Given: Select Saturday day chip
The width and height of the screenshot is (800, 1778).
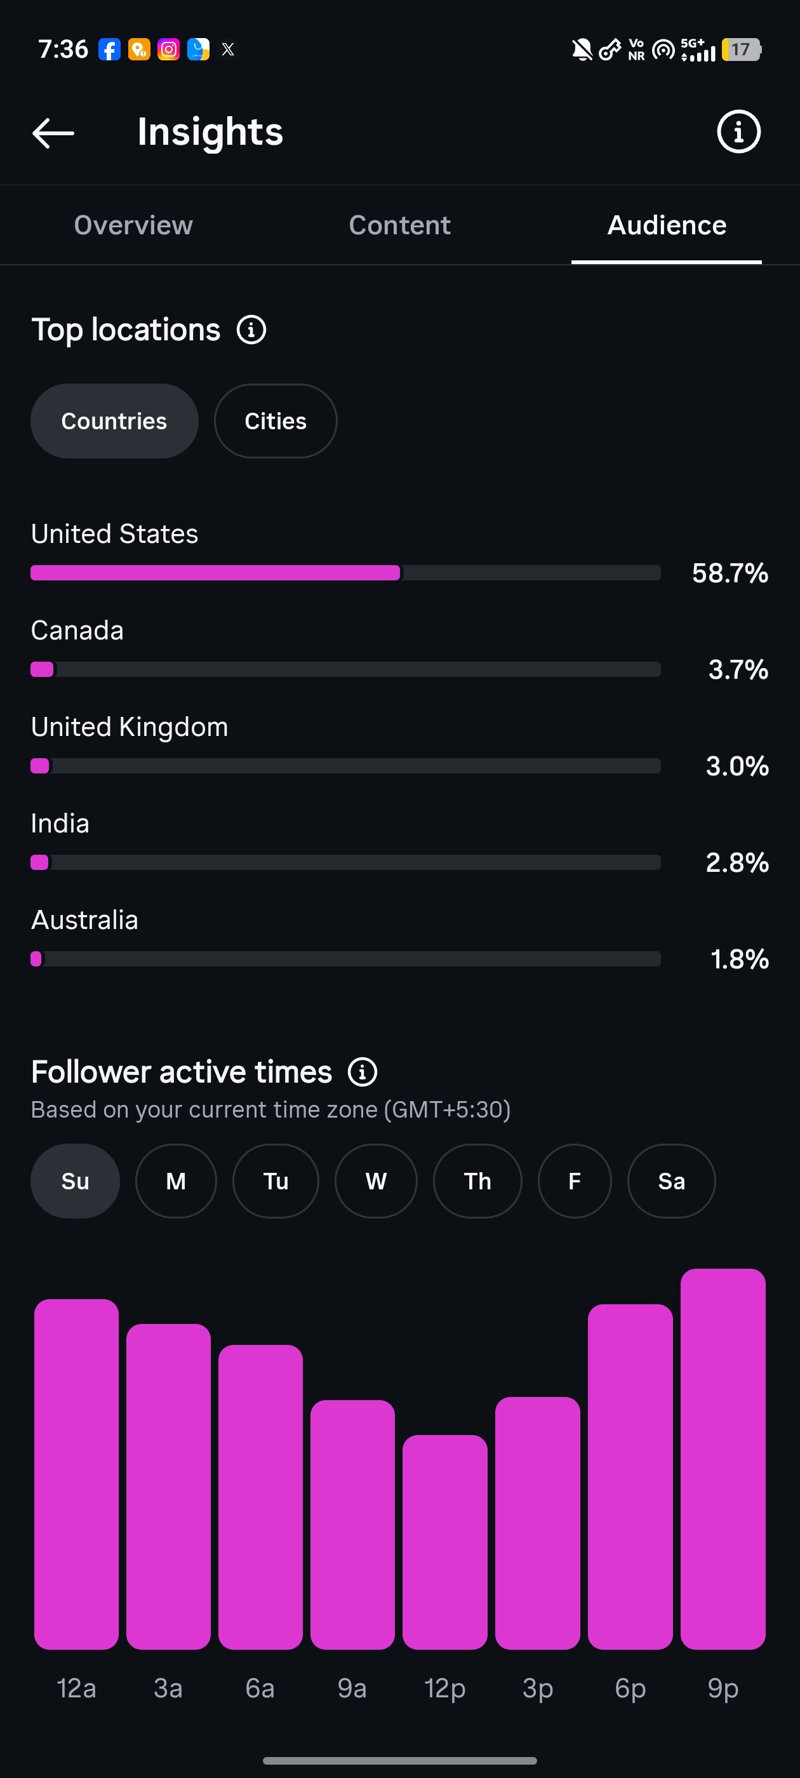Looking at the screenshot, I should pos(672,1181).
